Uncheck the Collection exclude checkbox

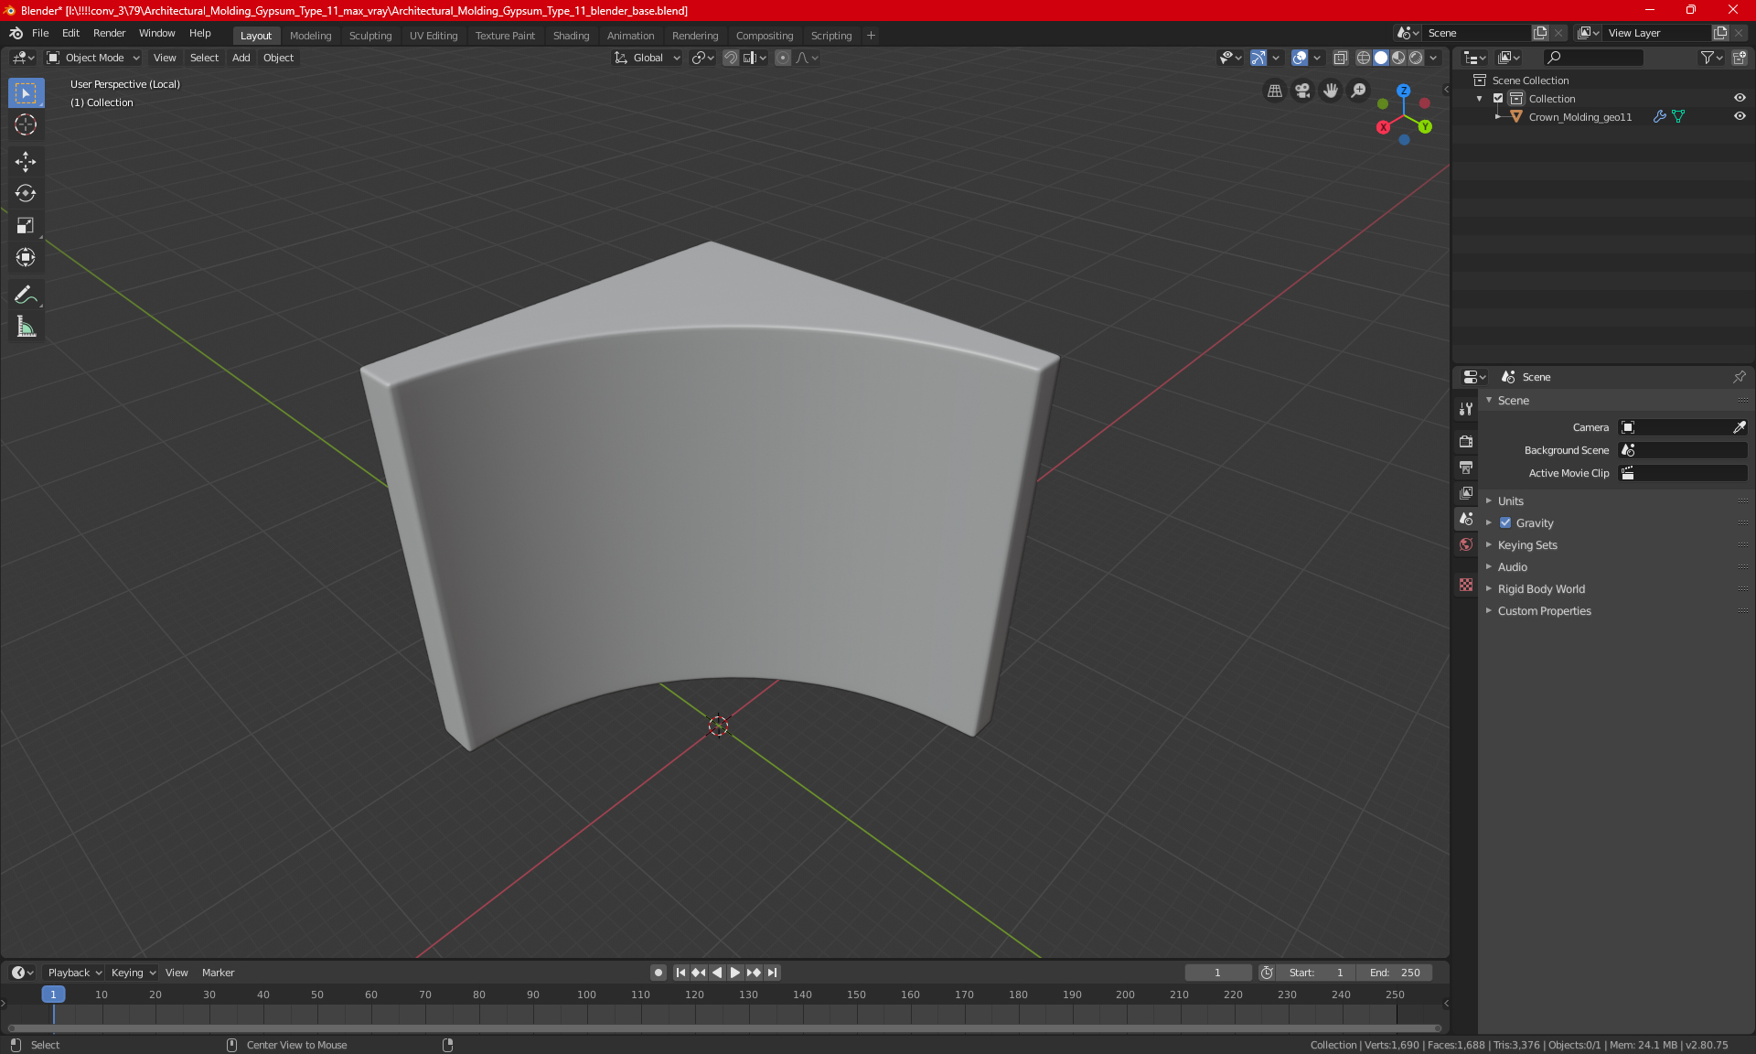point(1498,98)
